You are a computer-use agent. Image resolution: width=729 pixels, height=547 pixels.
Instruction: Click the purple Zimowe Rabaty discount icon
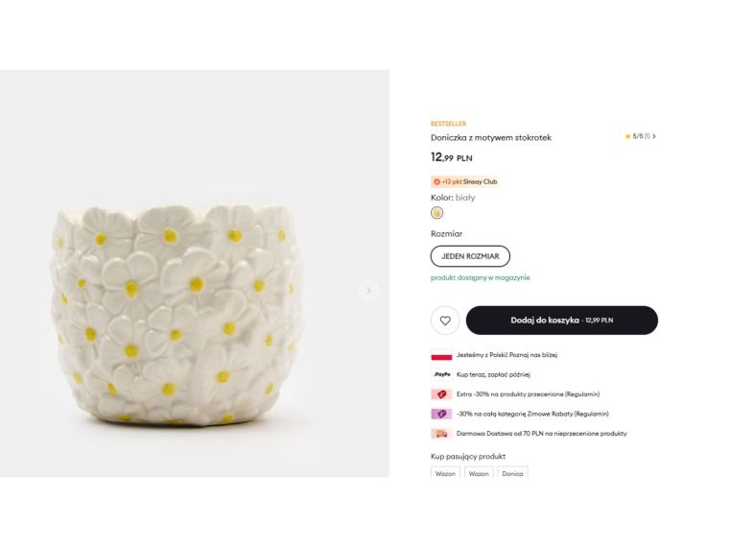441,414
